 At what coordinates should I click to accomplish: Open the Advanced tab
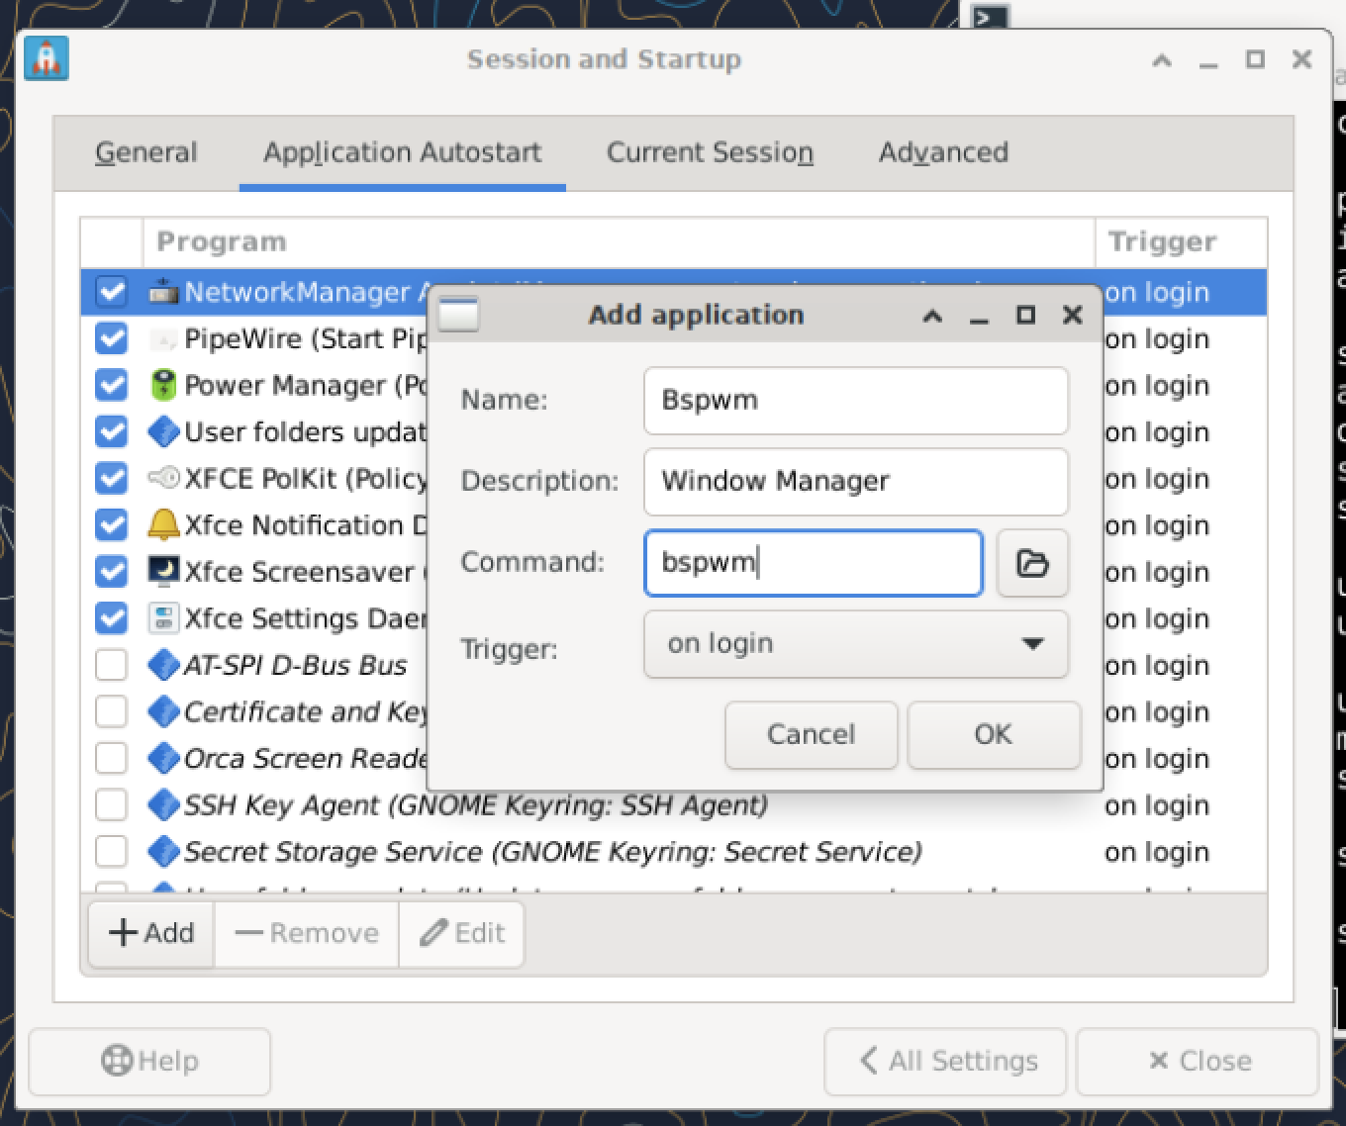[x=943, y=152]
